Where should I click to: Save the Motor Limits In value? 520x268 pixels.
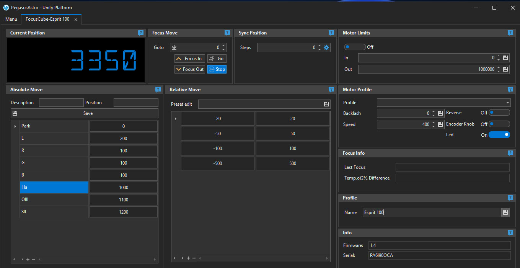(x=505, y=58)
